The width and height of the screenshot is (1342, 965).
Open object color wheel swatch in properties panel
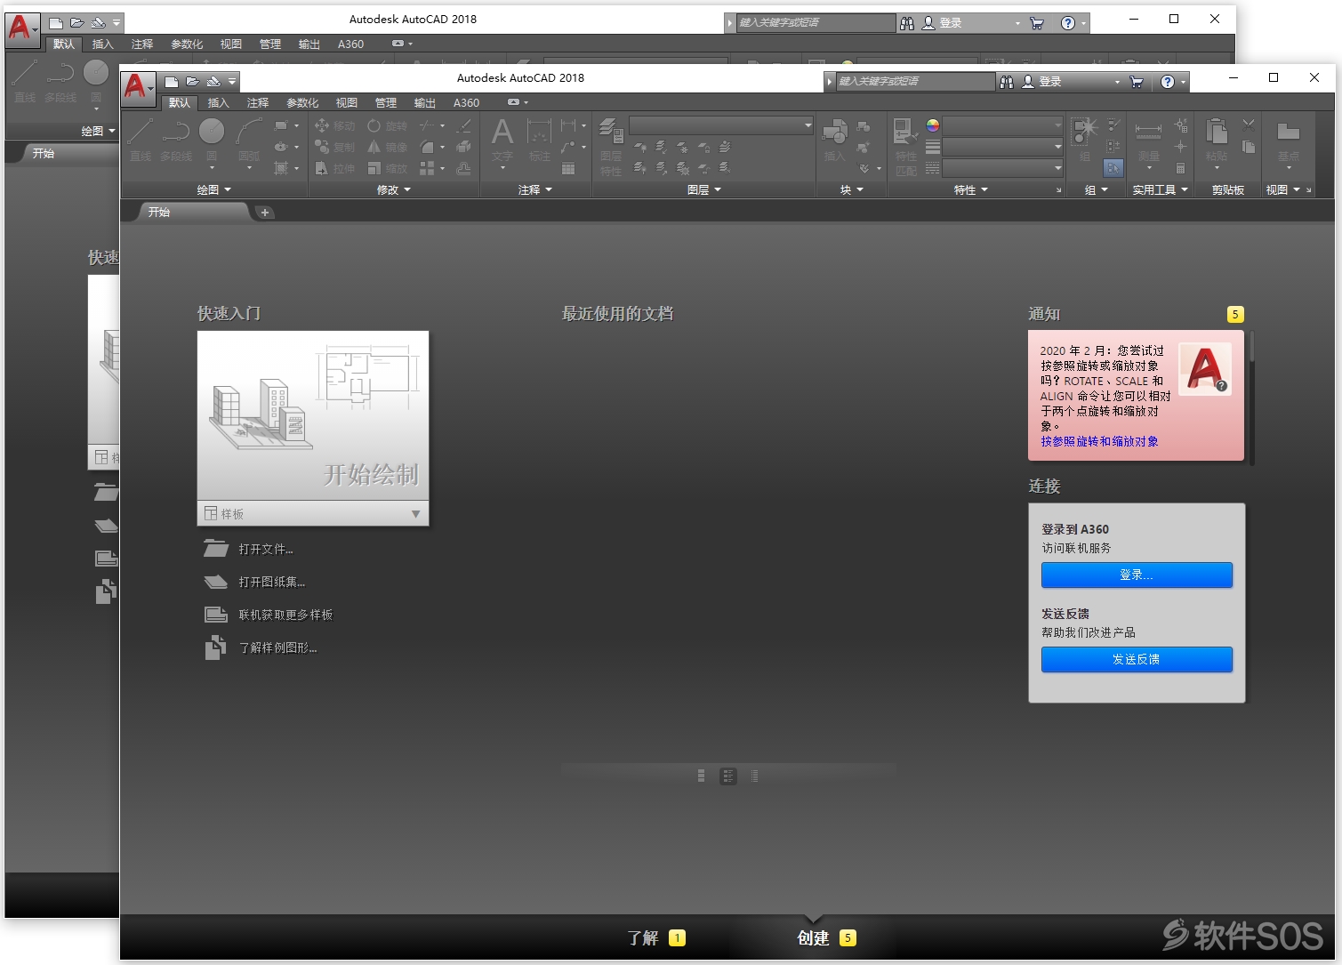pos(932,125)
